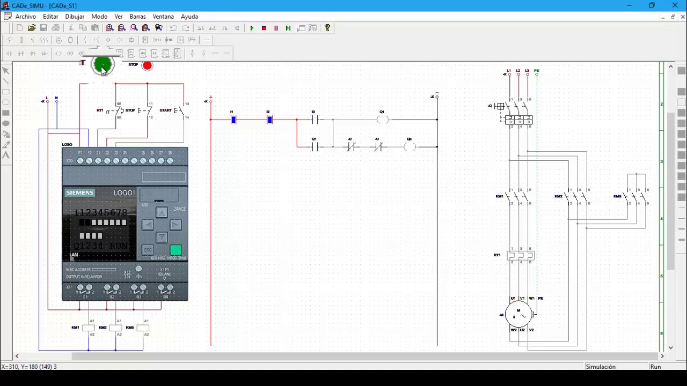This screenshot has height=386, width=687.
Task: Restore the inner document window
Action: 673,17
